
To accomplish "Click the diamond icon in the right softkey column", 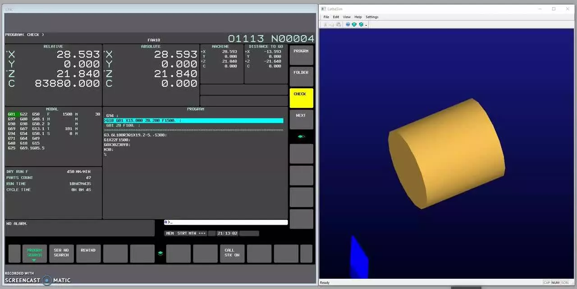I will [x=301, y=136].
